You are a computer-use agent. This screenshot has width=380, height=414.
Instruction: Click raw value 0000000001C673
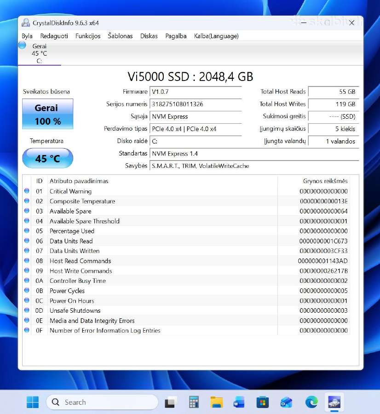click(323, 241)
